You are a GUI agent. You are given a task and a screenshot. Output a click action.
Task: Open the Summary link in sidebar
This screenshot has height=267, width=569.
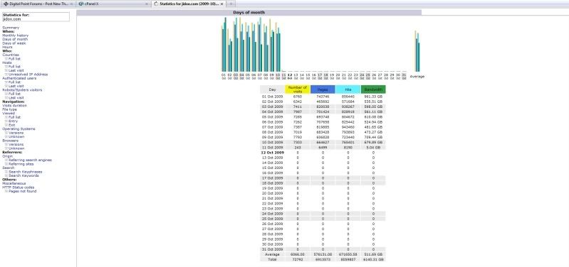[11, 28]
